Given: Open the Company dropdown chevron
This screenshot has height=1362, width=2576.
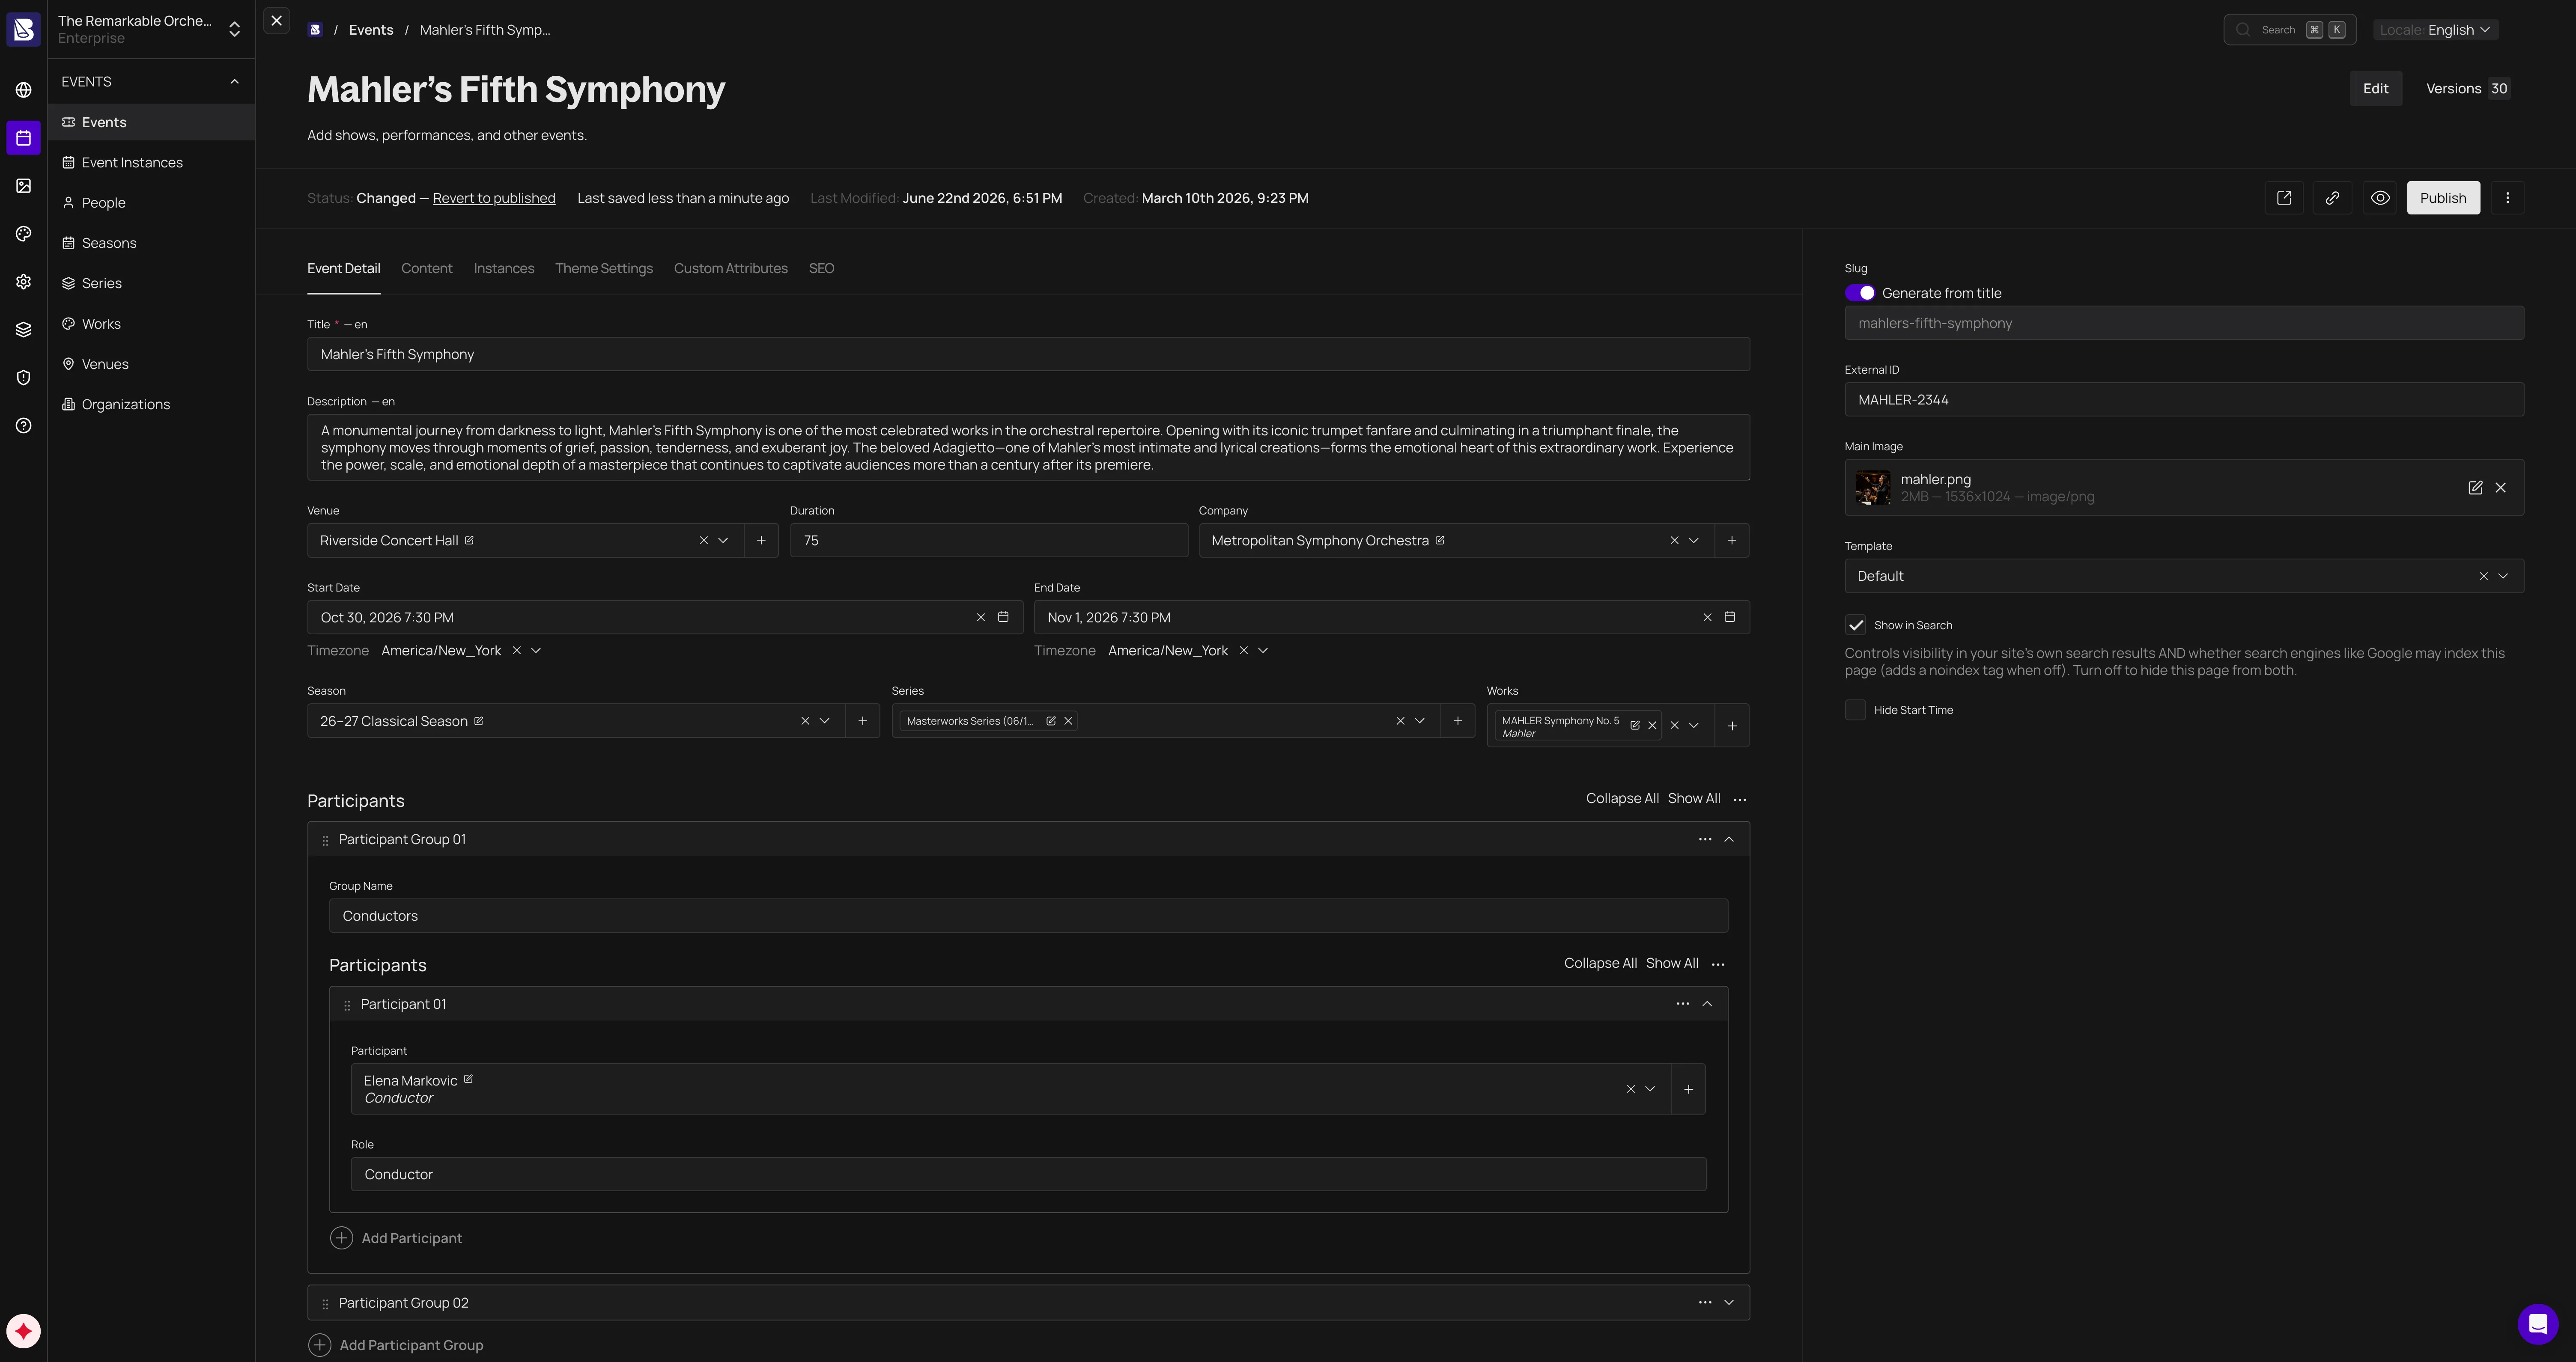Looking at the screenshot, I should click(x=1694, y=541).
